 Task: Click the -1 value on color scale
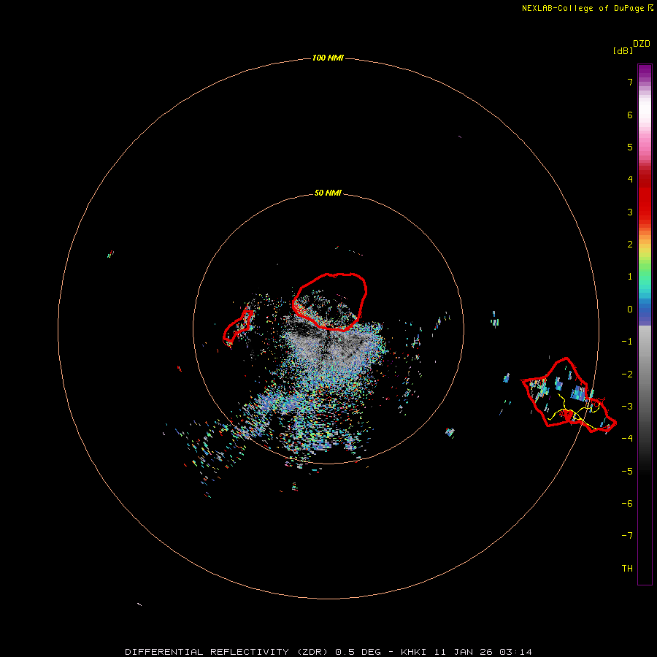click(627, 342)
